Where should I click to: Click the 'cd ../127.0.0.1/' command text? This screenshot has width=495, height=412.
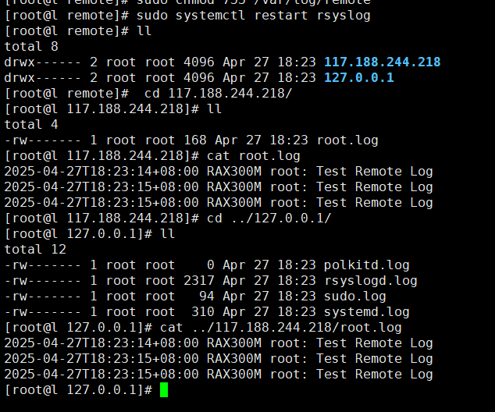pyautogui.click(x=269, y=218)
